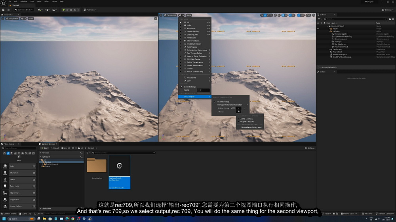Select SkyLight in the Outliner
This screenshot has height=222, width=396.
pyautogui.click(x=338, y=41)
